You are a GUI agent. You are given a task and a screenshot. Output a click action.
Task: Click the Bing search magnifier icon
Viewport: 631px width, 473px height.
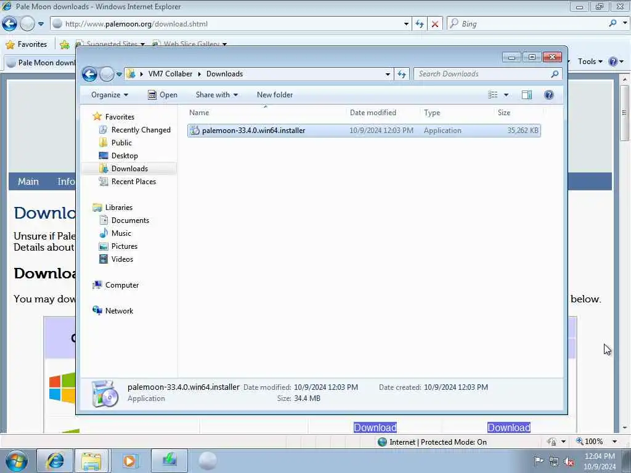[613, 24]
